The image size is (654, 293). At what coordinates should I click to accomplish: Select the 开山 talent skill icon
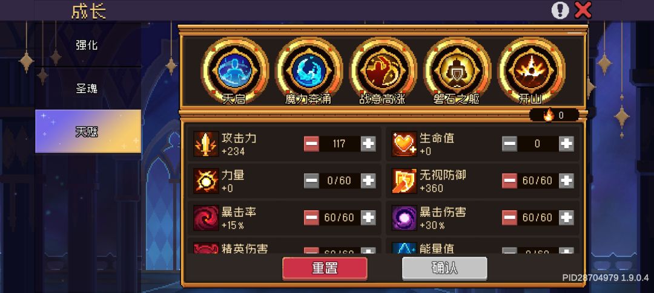click(531, 70)
